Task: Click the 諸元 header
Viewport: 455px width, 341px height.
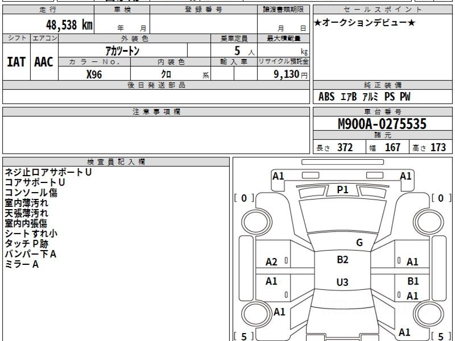Action: (383, 135)
